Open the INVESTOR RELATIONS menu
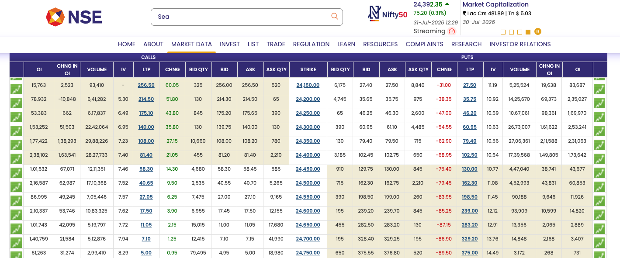The width and height of the screenshot is (620, 258). coord(520,44)
